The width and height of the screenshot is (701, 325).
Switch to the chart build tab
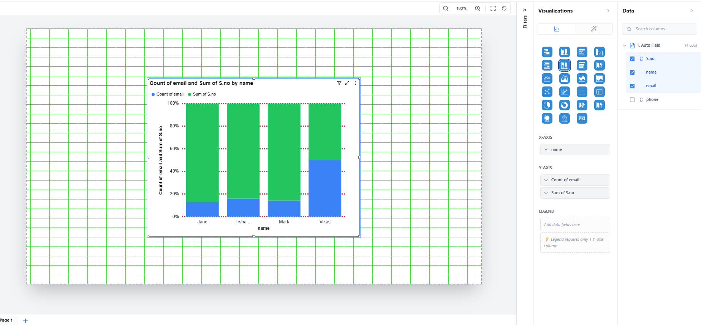(x=556, y=29)
